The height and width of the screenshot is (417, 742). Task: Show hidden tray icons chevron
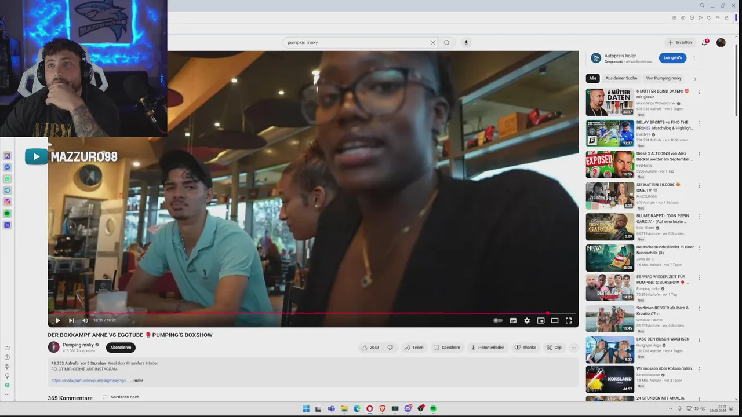671,409
